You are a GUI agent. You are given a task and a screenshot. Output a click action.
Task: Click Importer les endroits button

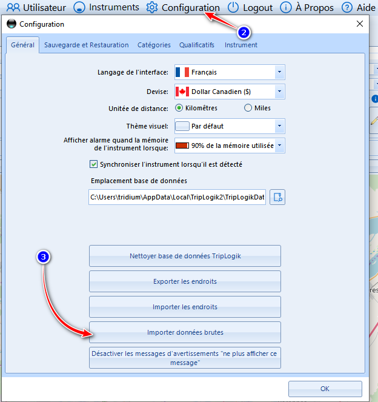click(185, 307)
